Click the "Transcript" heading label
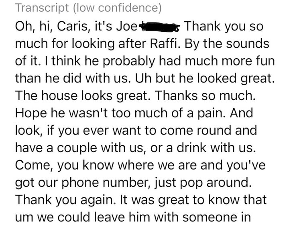Screen dimensions: 293x225 click(41, 7)
